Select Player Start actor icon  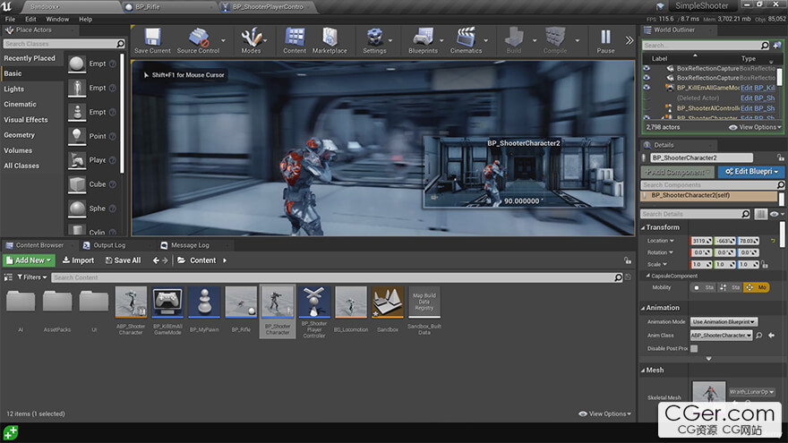[77, 160]
